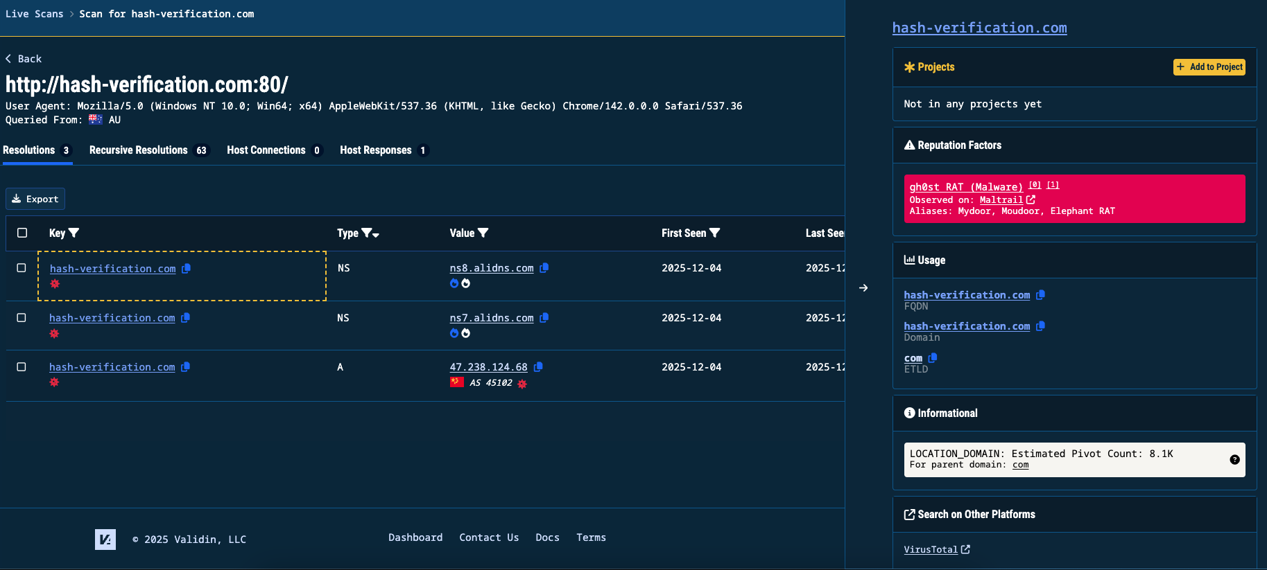Open FQDN hash-verification.com link in Usage
Viewport: 1267px width, 570px height.
click(967, 295)
